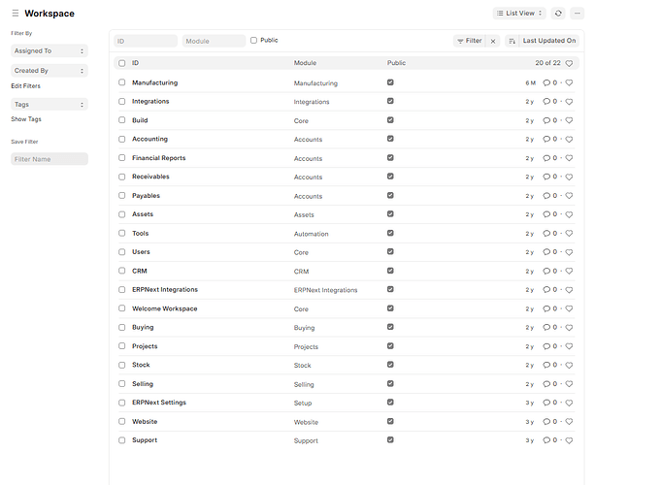The image size is (661, 485).
Task: Toggle the sort direction icon
Action: coord(512,41)
